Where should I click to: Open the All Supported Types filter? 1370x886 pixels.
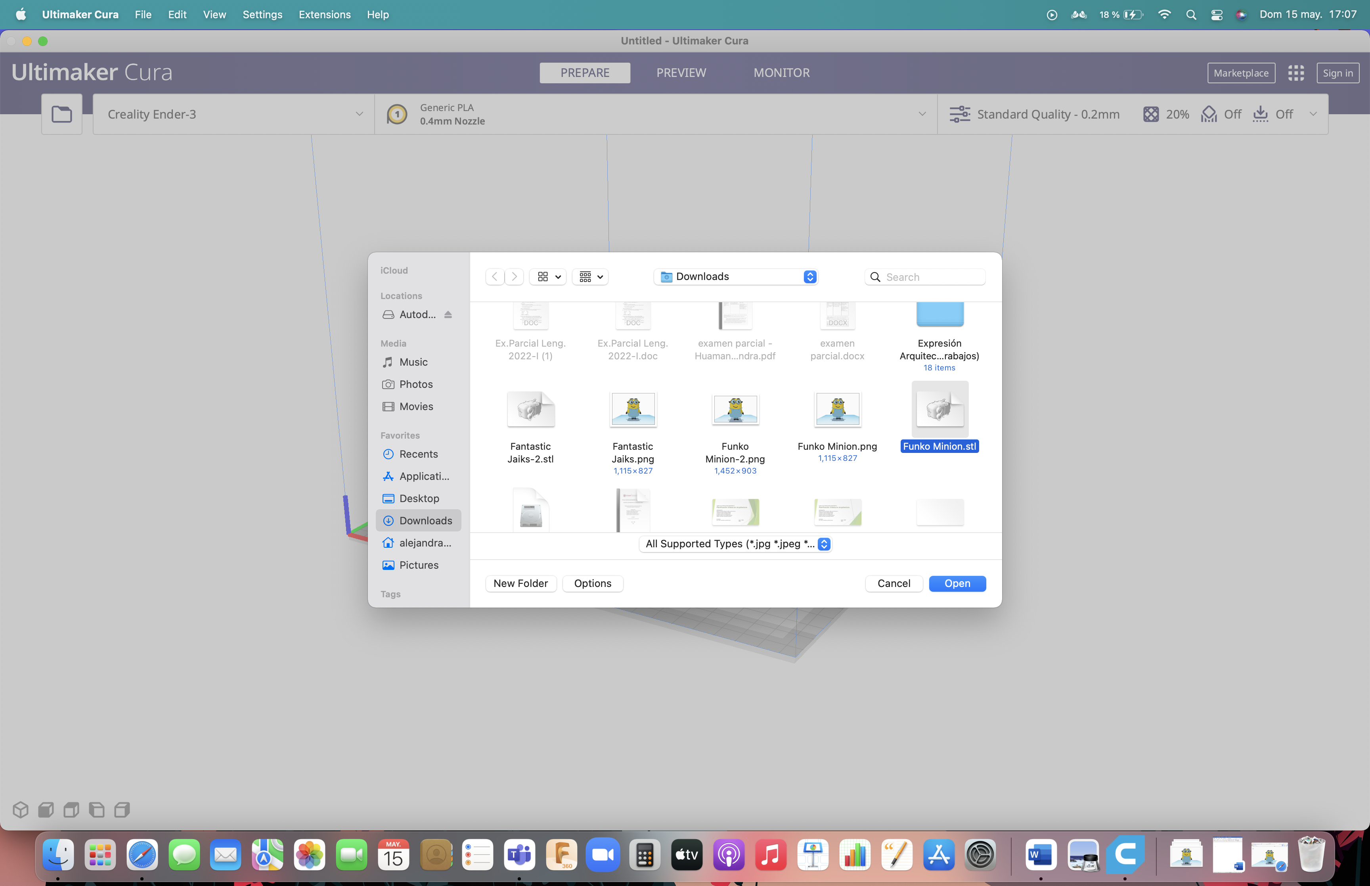(x=736, y=544)
